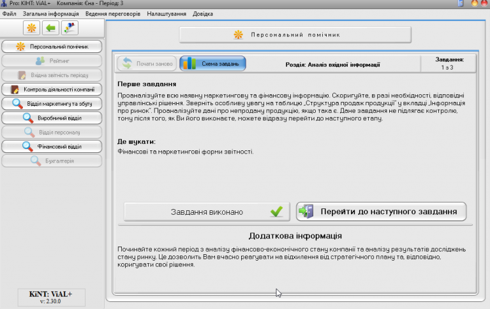
Task: Open Відділ персоналу
Action: (x=52, y=133)
